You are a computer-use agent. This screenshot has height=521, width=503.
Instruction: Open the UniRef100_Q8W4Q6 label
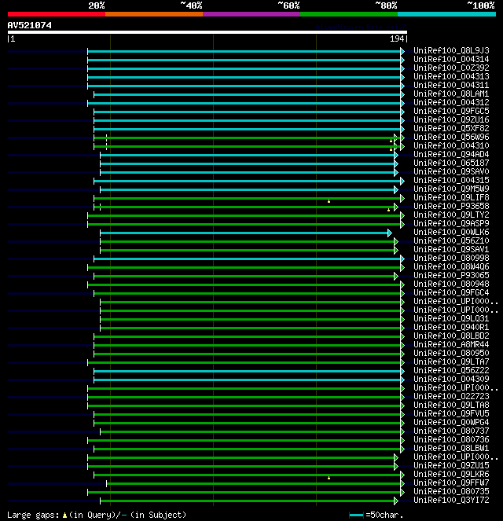click(x=451, y=266)
